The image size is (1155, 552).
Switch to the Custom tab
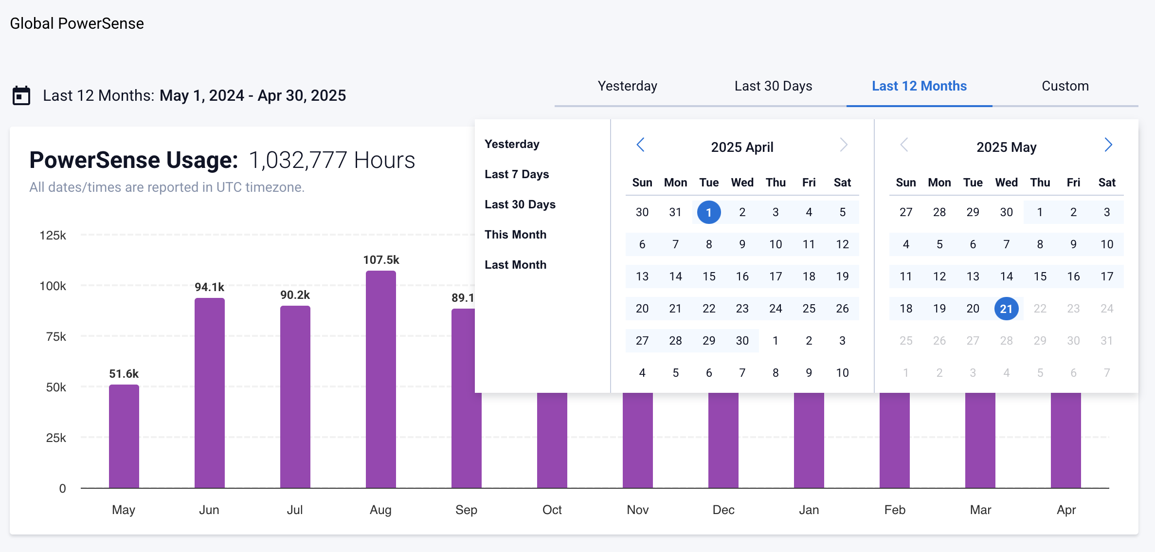pyautogui.click(x=1065, y=86)
